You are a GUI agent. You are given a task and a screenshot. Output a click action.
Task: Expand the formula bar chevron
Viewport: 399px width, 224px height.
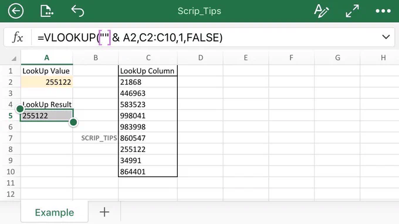(386, 37)
